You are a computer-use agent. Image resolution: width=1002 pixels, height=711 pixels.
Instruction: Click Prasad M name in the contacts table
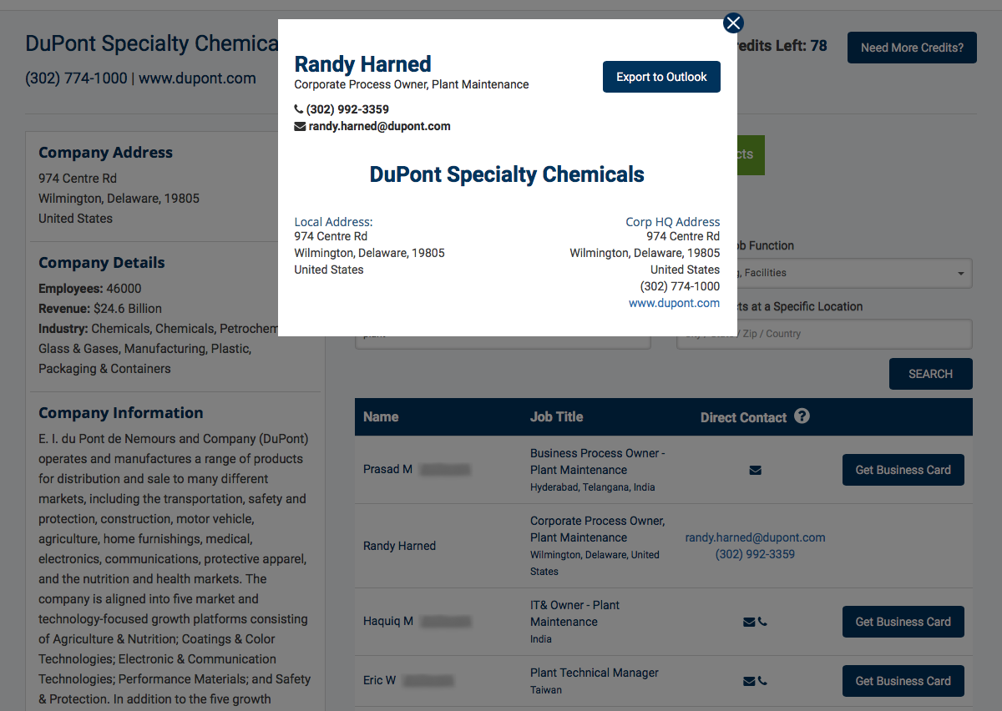click(387, 469)
